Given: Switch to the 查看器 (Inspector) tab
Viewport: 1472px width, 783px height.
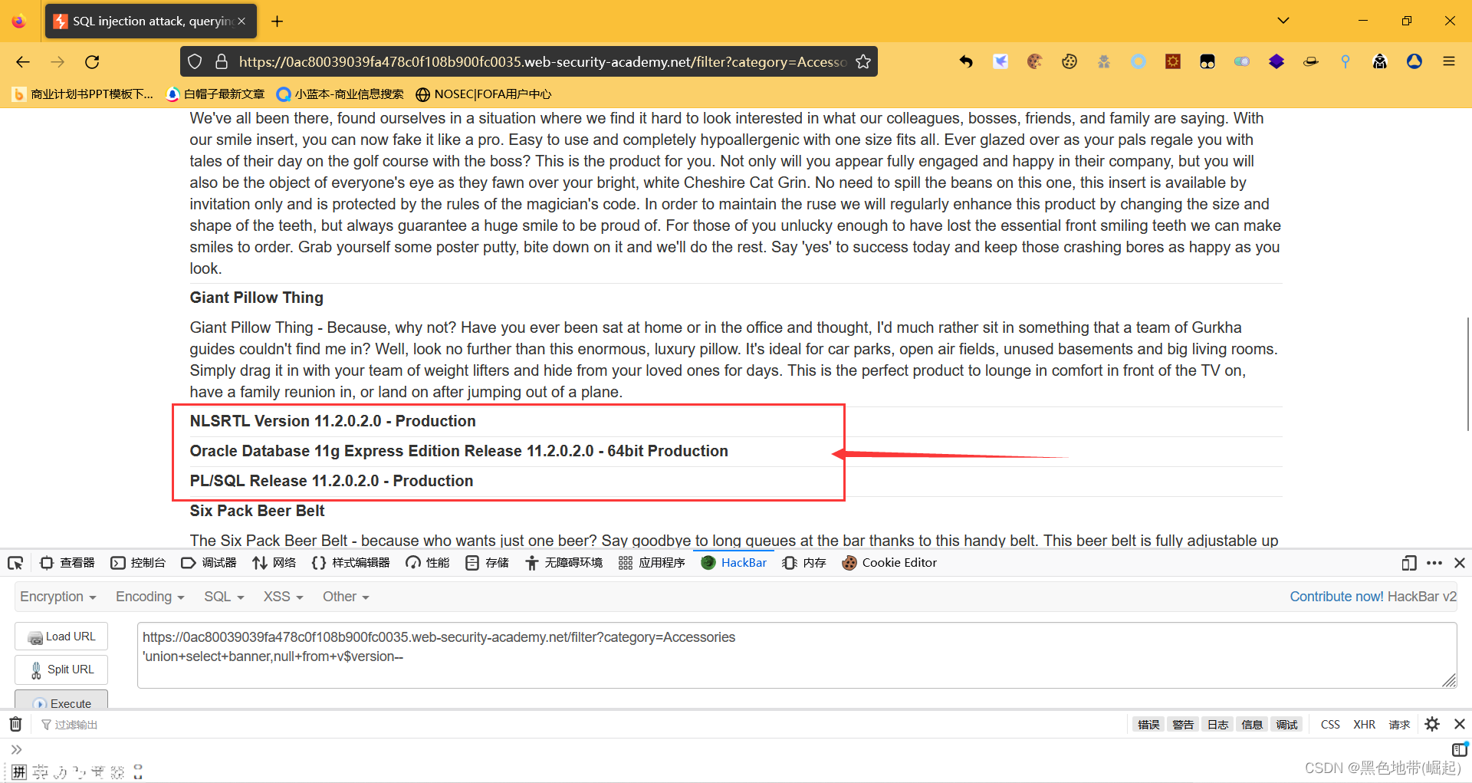Looking at the screenshot, I should point(67,563).
